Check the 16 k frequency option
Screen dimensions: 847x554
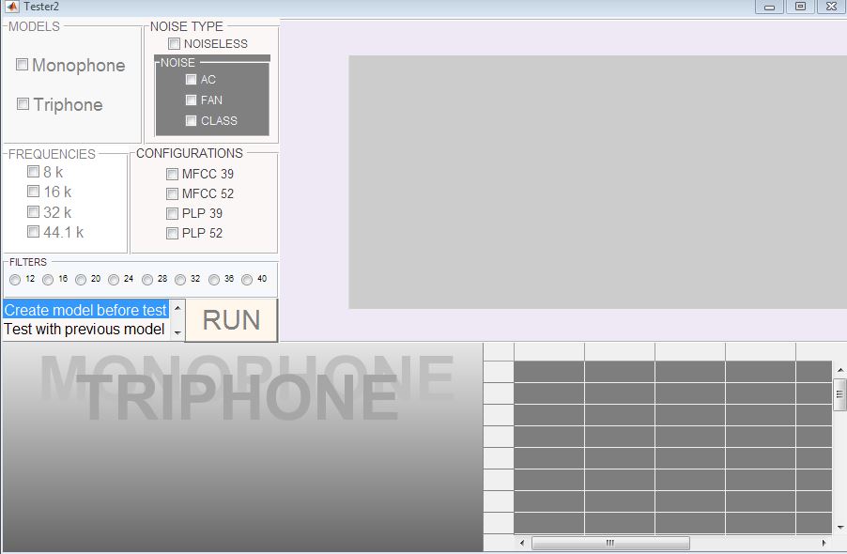[34, 192]
